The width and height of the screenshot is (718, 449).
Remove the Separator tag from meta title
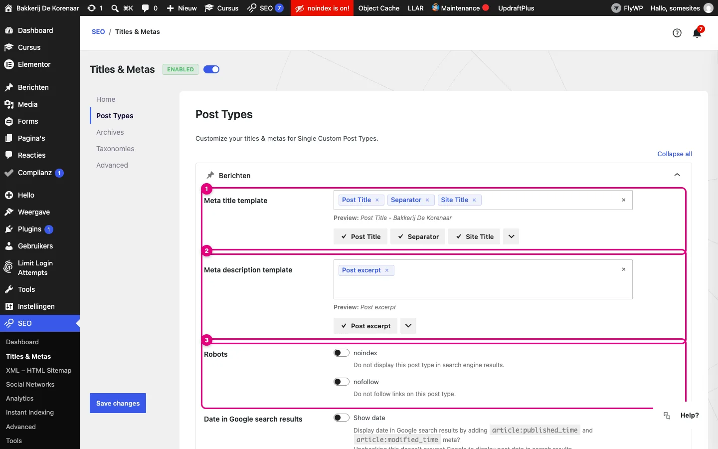[x=427, y=200]
